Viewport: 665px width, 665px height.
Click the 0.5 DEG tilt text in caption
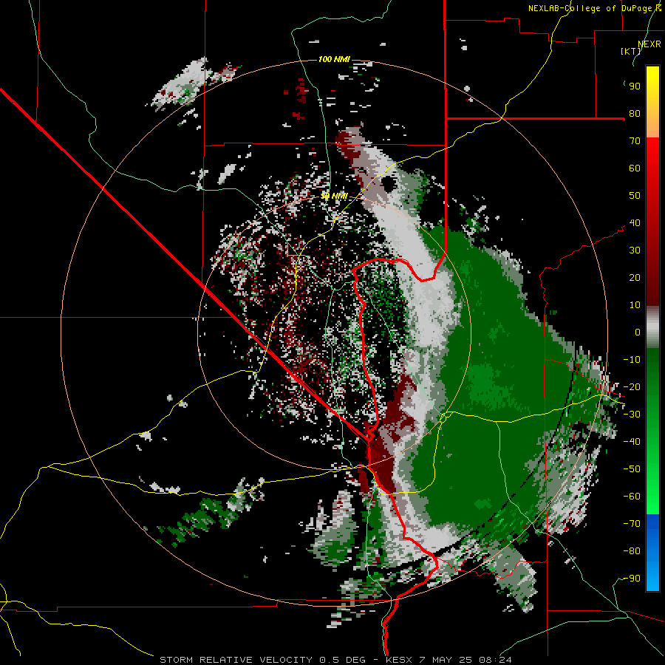pos(342,660)
